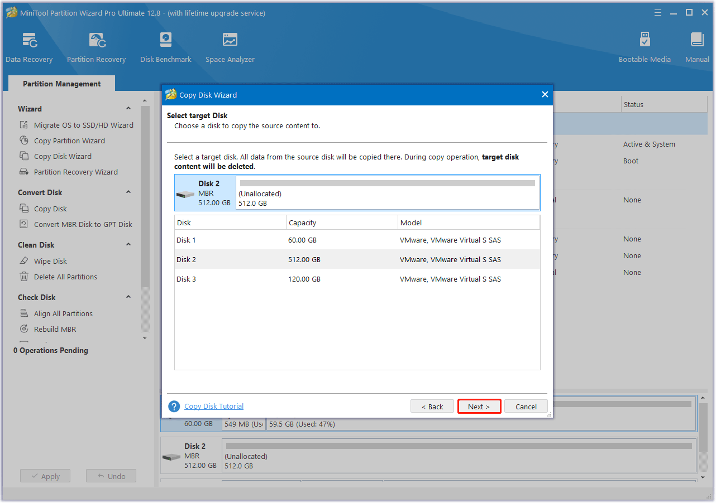Click Migrate OS to SSD/HD Wizard icon

(24, 125)
